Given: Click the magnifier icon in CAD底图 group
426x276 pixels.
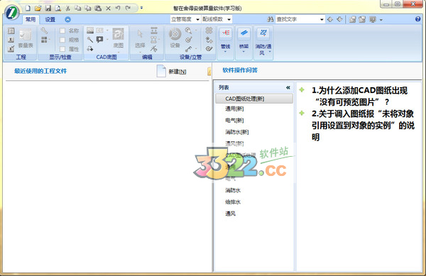Looking at the screenshot, I should click(90, 40).
